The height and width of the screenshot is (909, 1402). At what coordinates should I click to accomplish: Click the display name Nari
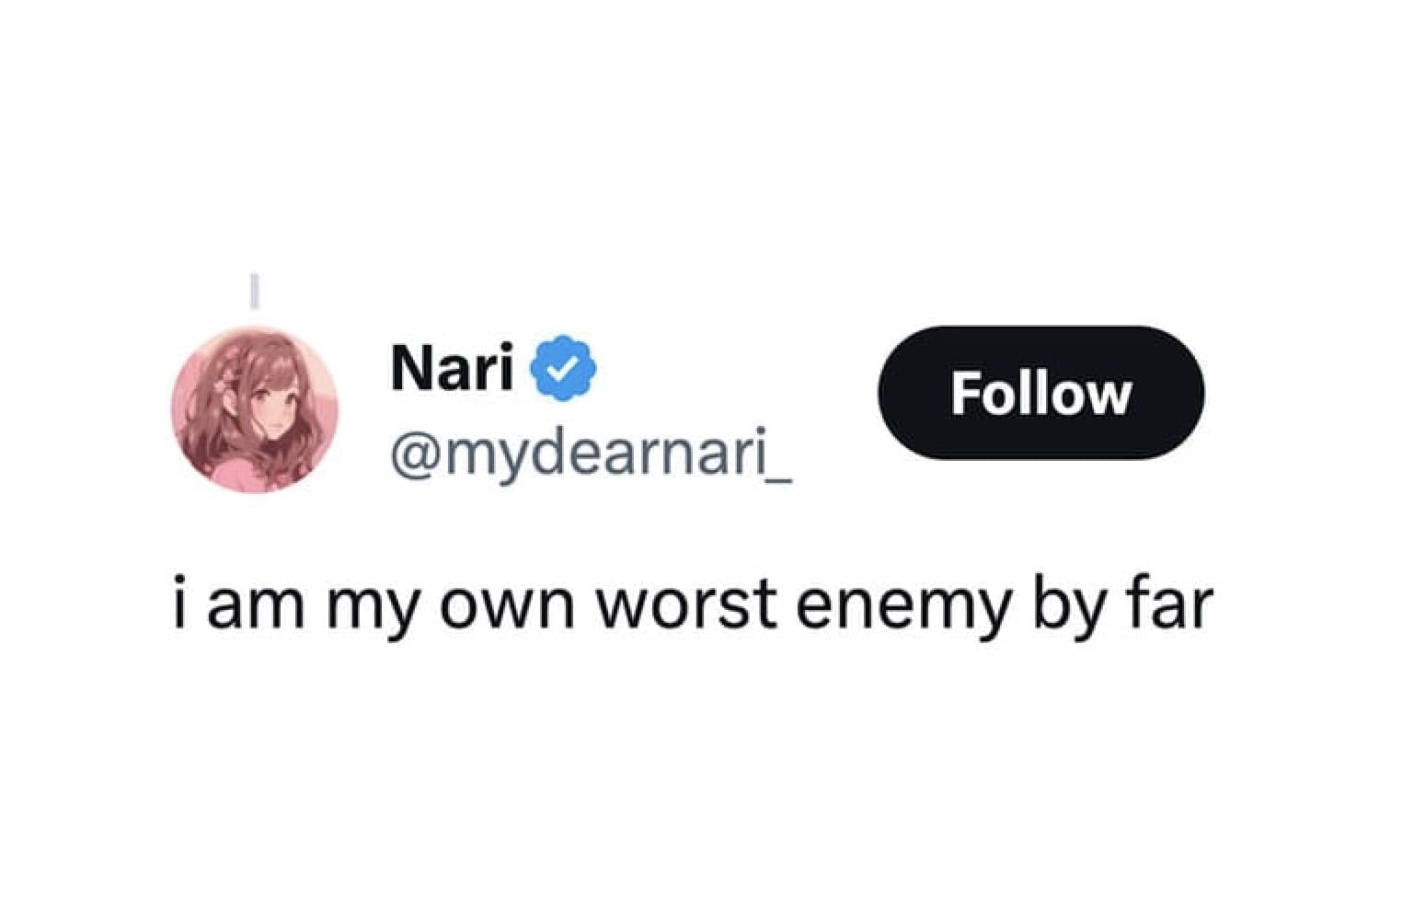pyautogui.click(x=452, y=368)
